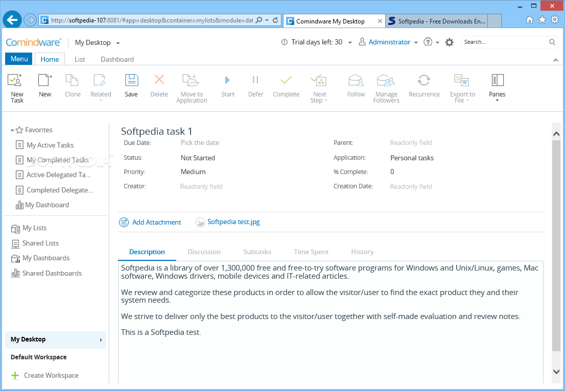Open the Time Spent tab

click(311, 252)
